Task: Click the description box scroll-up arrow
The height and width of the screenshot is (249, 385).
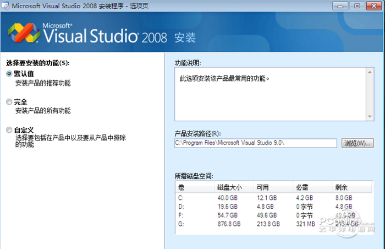Action: [x=370, y=72]
